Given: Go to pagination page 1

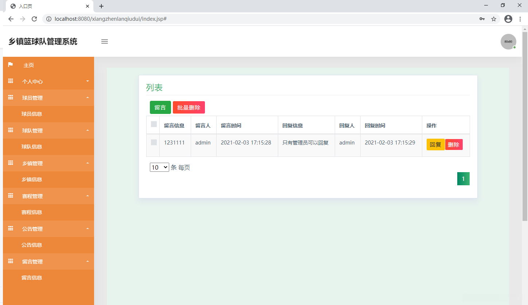Looking at the screenshot, I should pyautogui.click(x=463, y=179).
